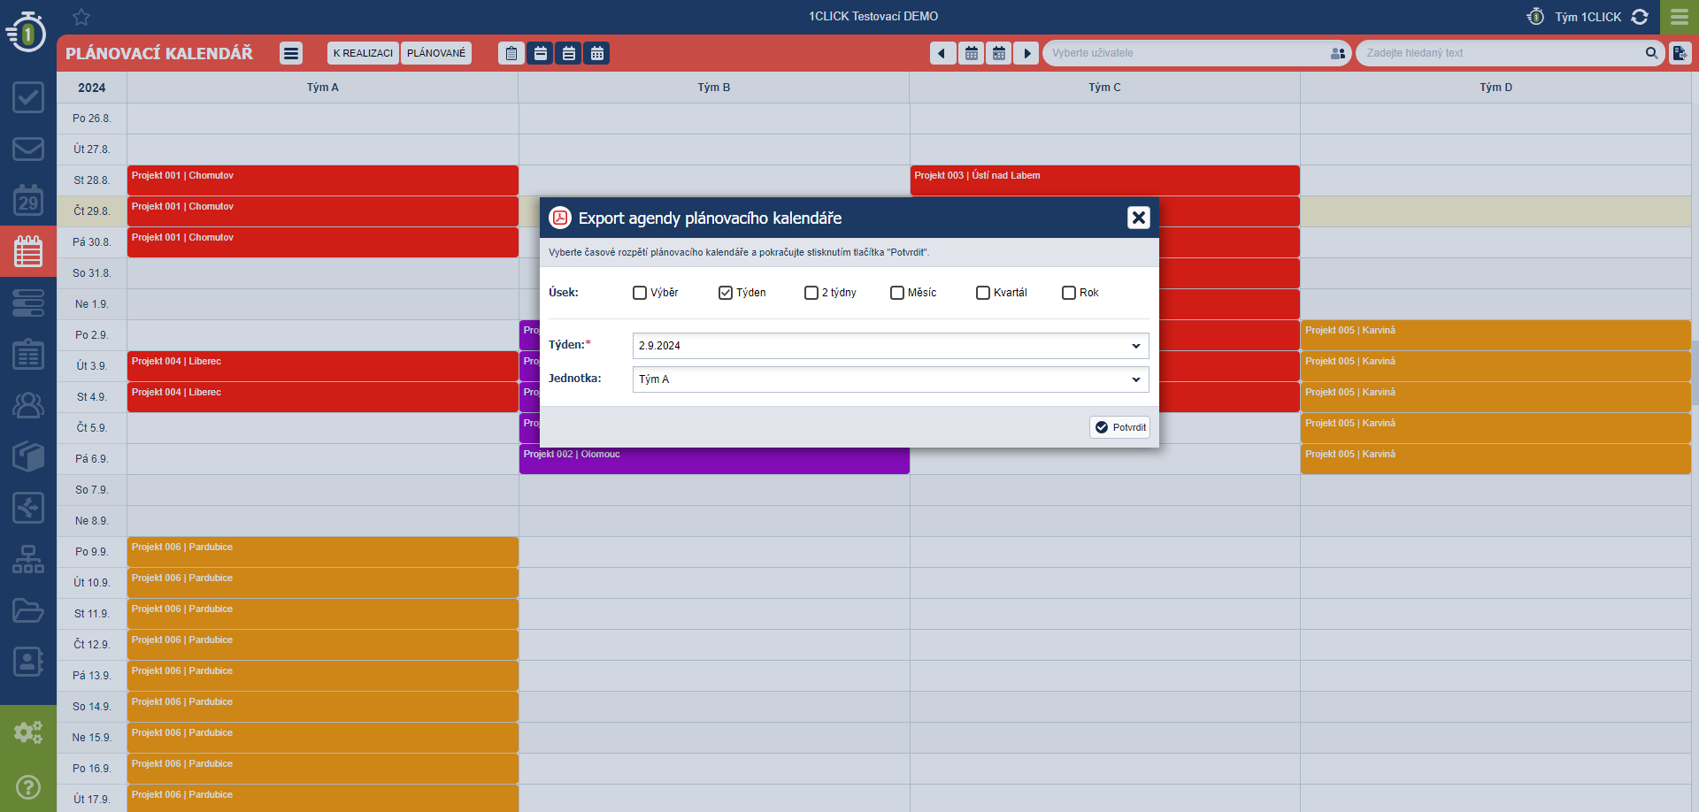Select the K REALIZACI filter
Screen dimensions: 1699x812
pos(363,53)
